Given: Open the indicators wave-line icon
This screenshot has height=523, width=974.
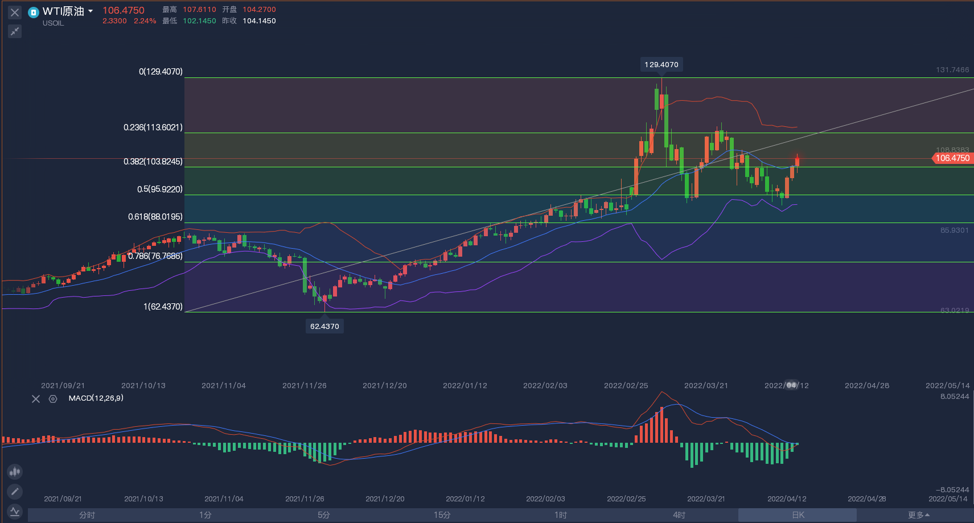Looking at the screenshot, I should click(x=15, y=511).
